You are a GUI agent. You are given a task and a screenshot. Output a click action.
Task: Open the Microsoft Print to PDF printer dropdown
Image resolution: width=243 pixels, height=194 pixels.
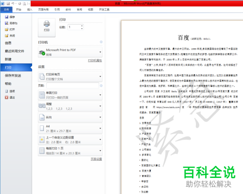pos(70,52)
